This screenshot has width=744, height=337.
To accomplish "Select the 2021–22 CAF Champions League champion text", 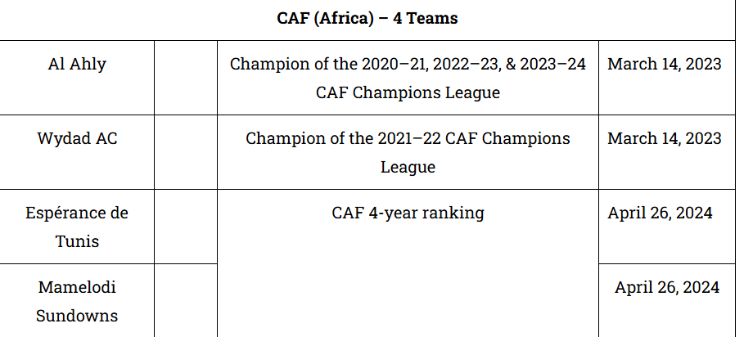I will (408, 152).
